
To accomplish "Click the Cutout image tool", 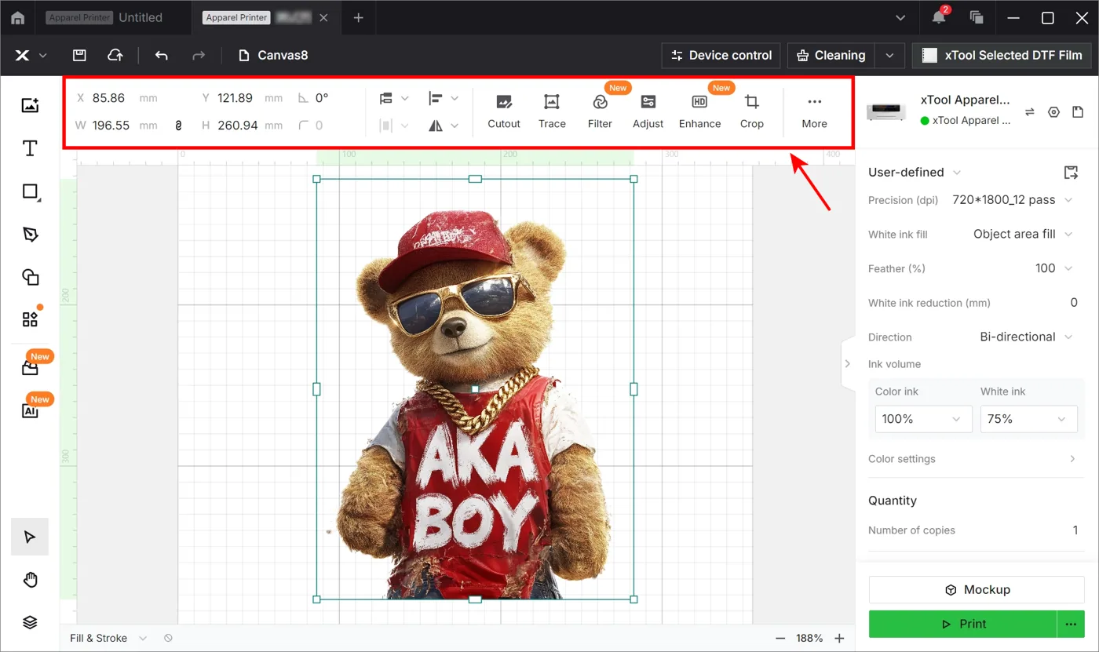I will point(504,111).
